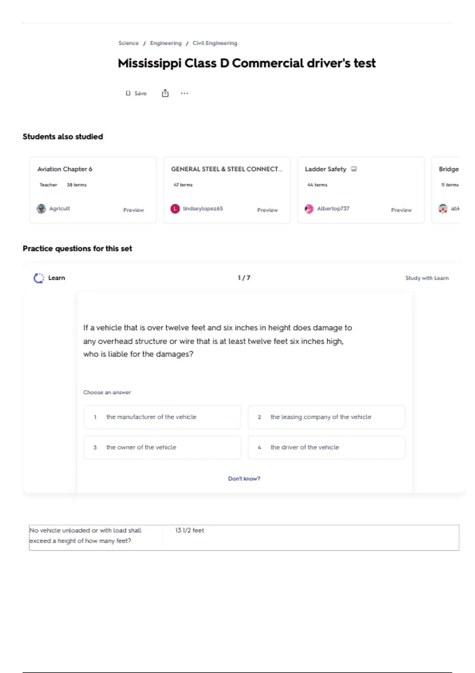Open the Civil Engineering breadcrumb
This screenshot has width=475, height=673.
(215, 43)
